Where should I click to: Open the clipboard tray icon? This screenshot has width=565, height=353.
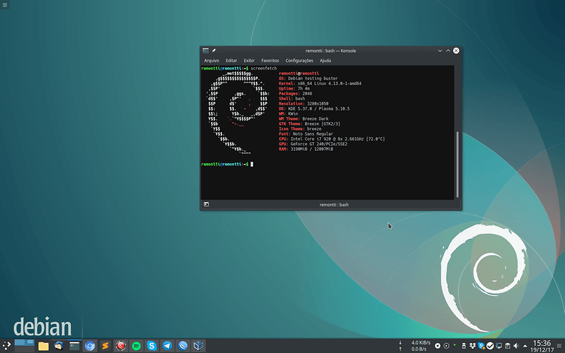[x=507, y=346]
